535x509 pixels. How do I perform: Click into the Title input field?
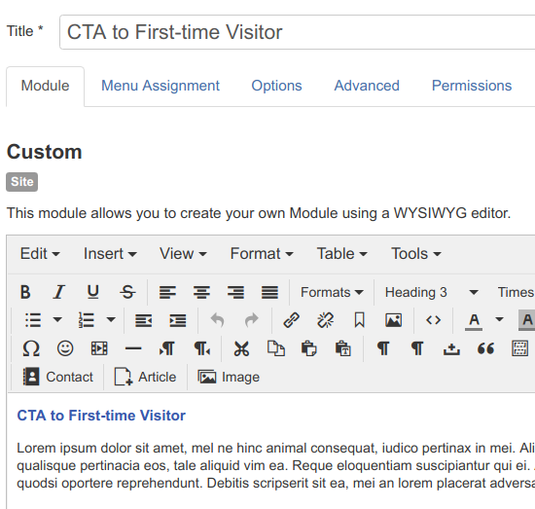click(x=298, y=32)
